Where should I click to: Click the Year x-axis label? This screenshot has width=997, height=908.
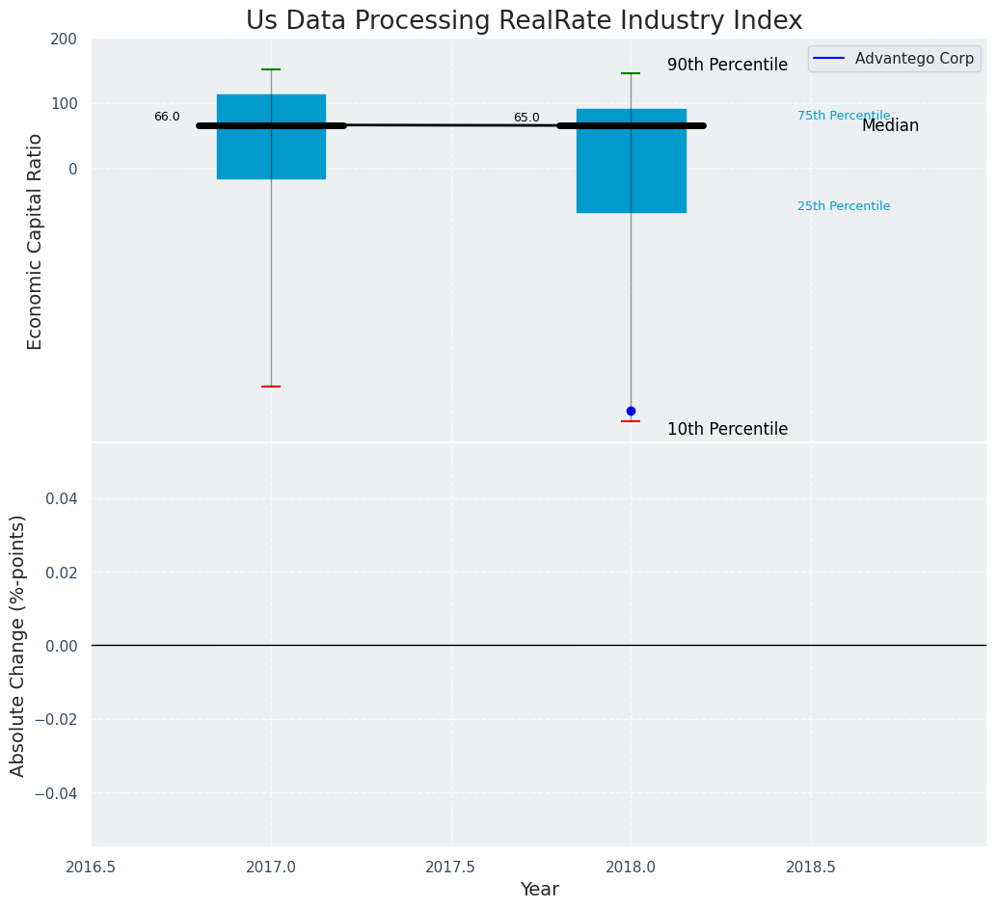[539, 890]
